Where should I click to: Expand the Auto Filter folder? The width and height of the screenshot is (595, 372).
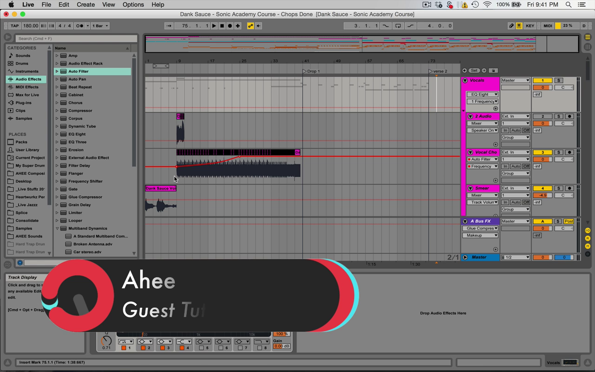(x=57, y=71)
